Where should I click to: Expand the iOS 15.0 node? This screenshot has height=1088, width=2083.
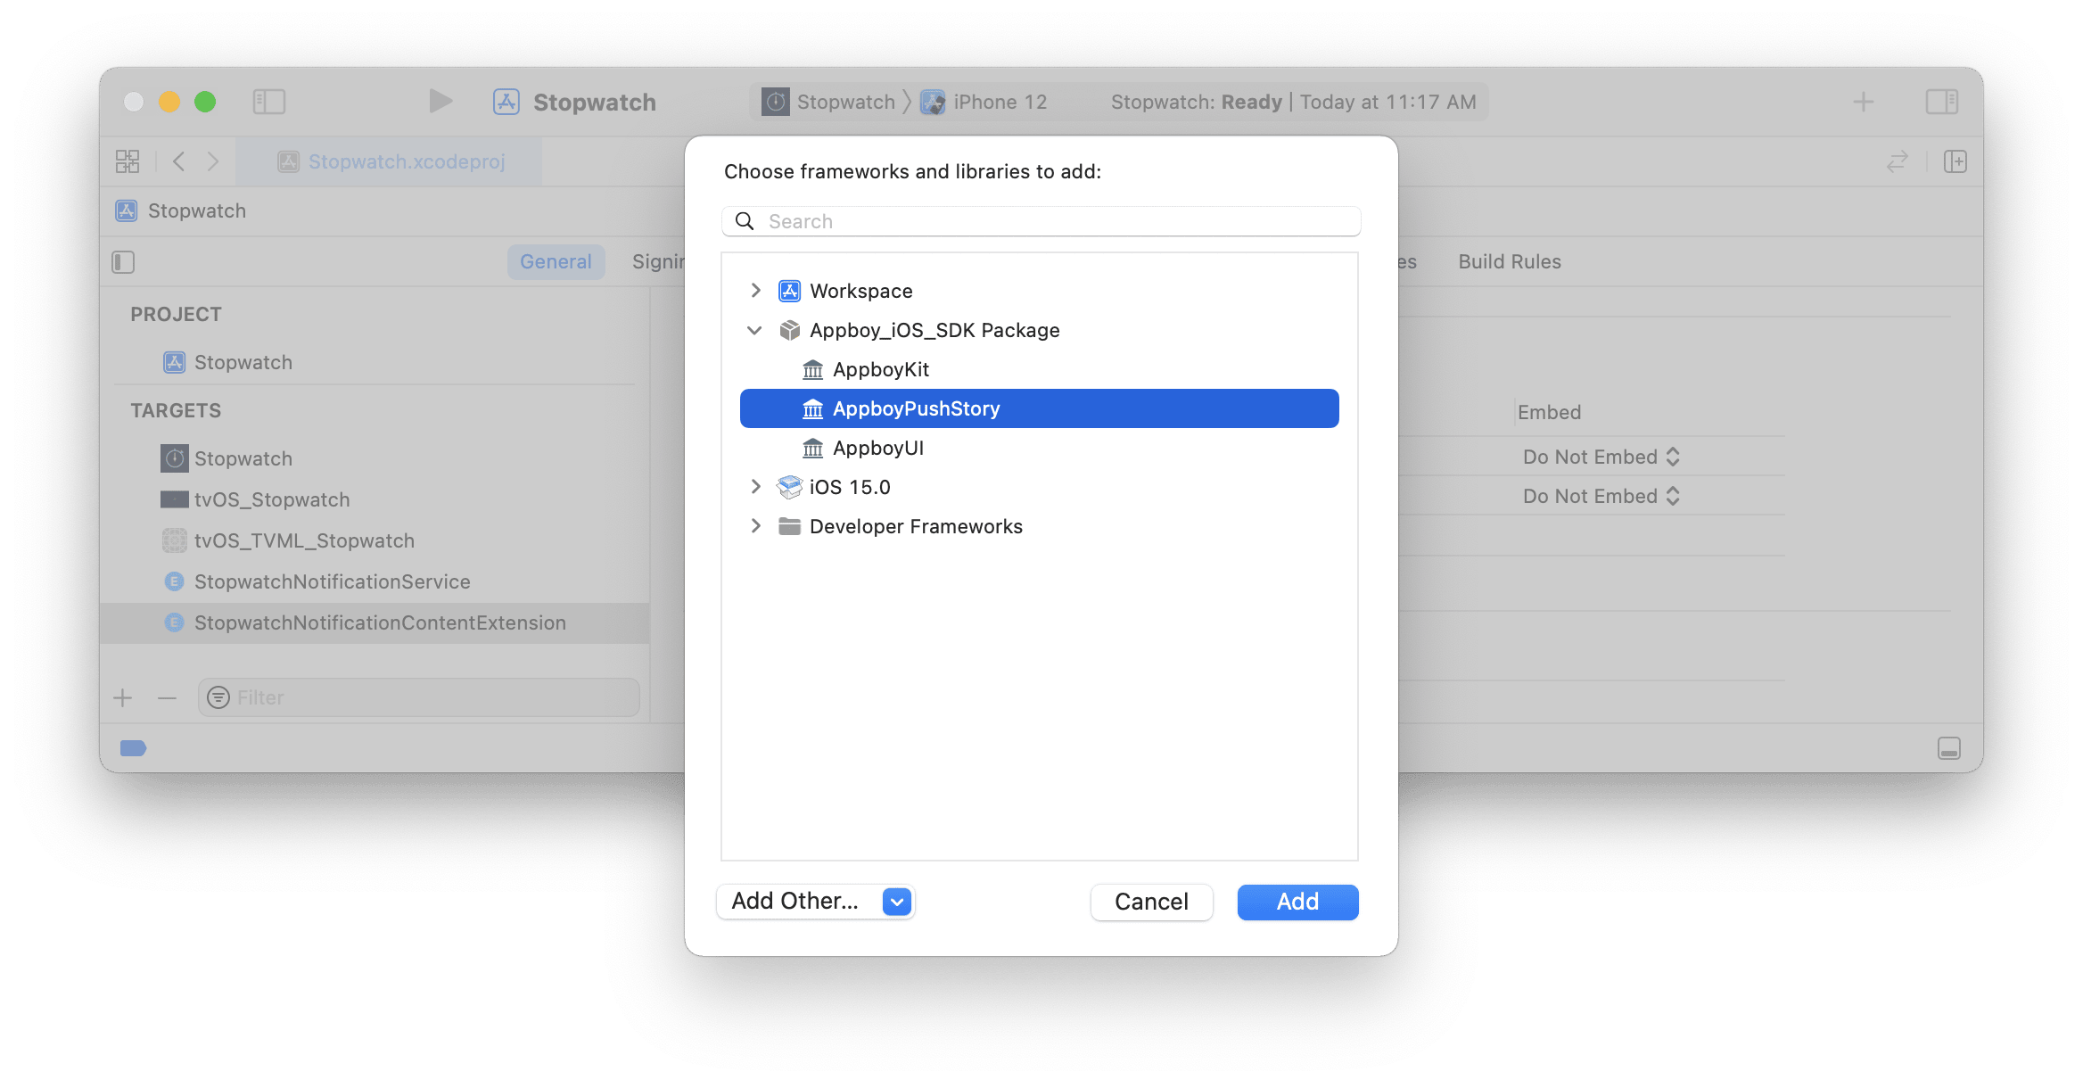point(755,487)
